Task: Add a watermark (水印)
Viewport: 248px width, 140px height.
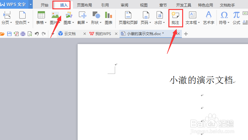Action: [160, 18]
